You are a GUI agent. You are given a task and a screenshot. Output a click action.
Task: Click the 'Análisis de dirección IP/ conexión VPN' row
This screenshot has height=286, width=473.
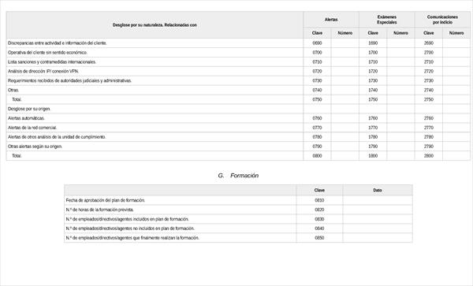pyautogui.click(x=238, y=71)
